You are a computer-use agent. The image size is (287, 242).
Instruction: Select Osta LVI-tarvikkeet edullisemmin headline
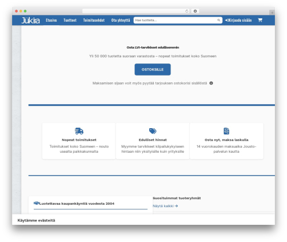pyautogui.click(x=153, y=47)
